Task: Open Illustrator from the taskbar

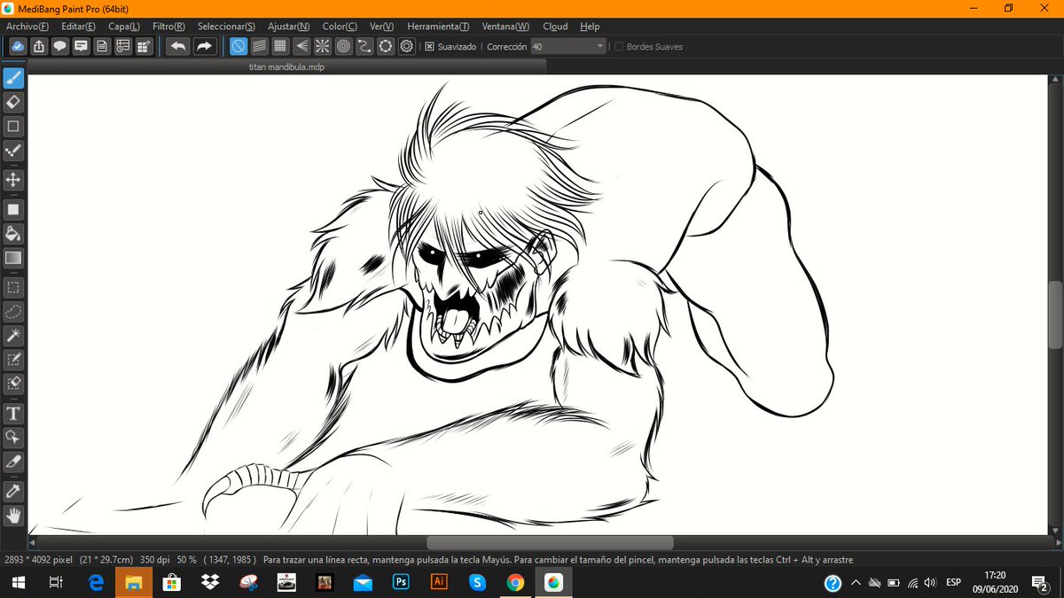Action: 438,582
